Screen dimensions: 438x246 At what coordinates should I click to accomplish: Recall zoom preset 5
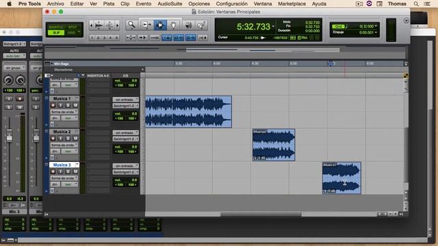pyautogui.click(x=116, y=38)
